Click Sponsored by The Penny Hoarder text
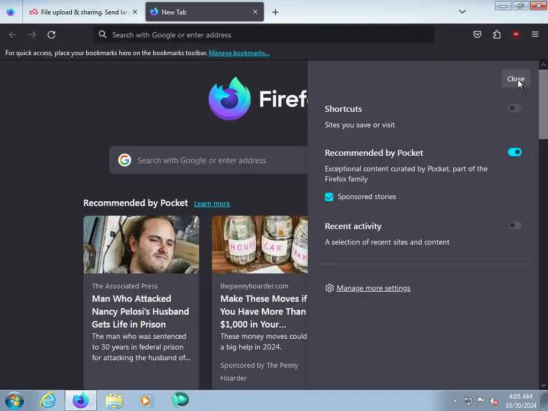 (x=259, y=372)
